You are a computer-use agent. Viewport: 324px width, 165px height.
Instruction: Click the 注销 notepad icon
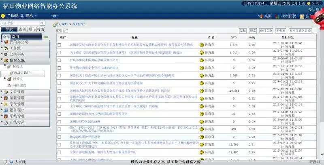pyautogui.click(x=302, y=16)
